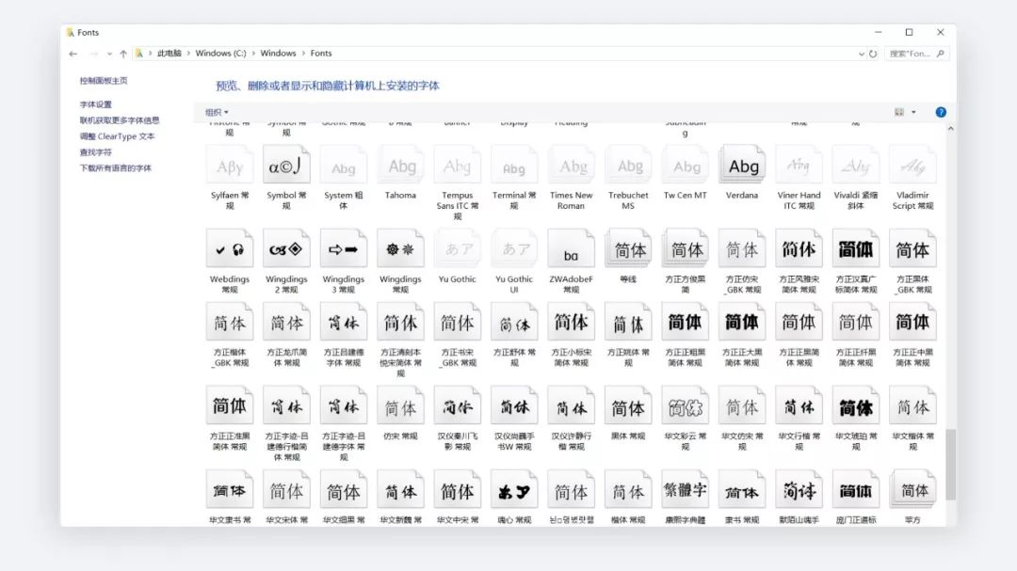Click the search magnifier icon
Screen dimensions: 1017x571
click(940, 54)
